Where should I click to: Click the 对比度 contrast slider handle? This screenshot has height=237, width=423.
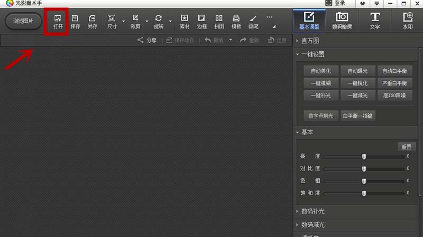click(364, 169)
